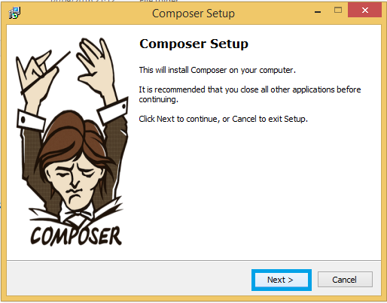Maximize the Composer Setup window
This screenshot has width=387, height=303.
338,10
